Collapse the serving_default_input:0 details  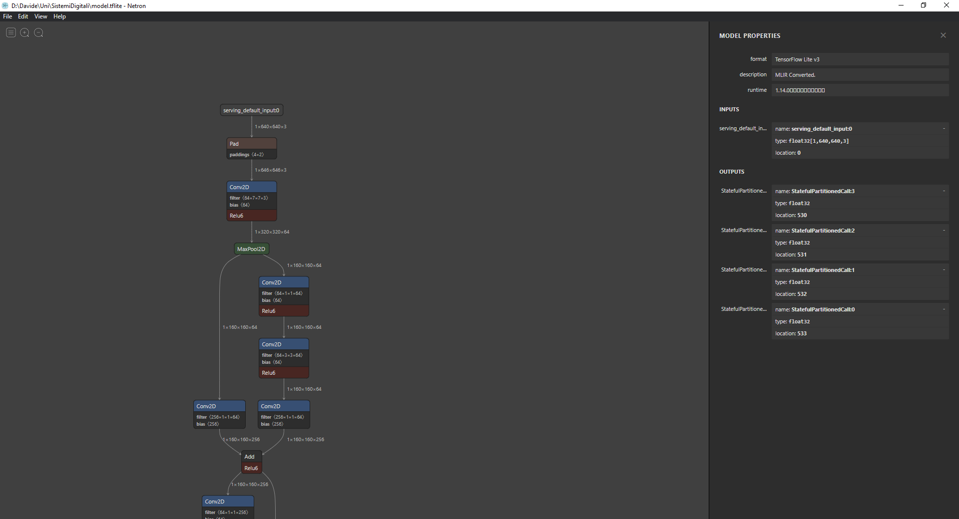(944, 128)
